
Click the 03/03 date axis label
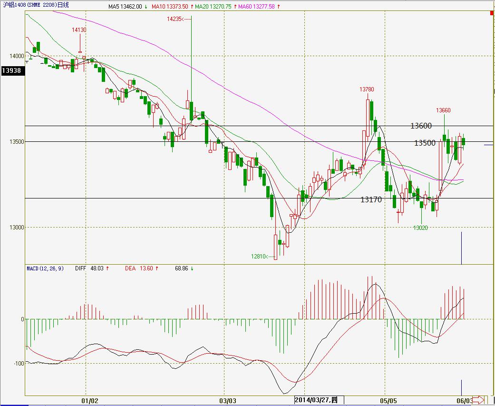pos(228,401)
